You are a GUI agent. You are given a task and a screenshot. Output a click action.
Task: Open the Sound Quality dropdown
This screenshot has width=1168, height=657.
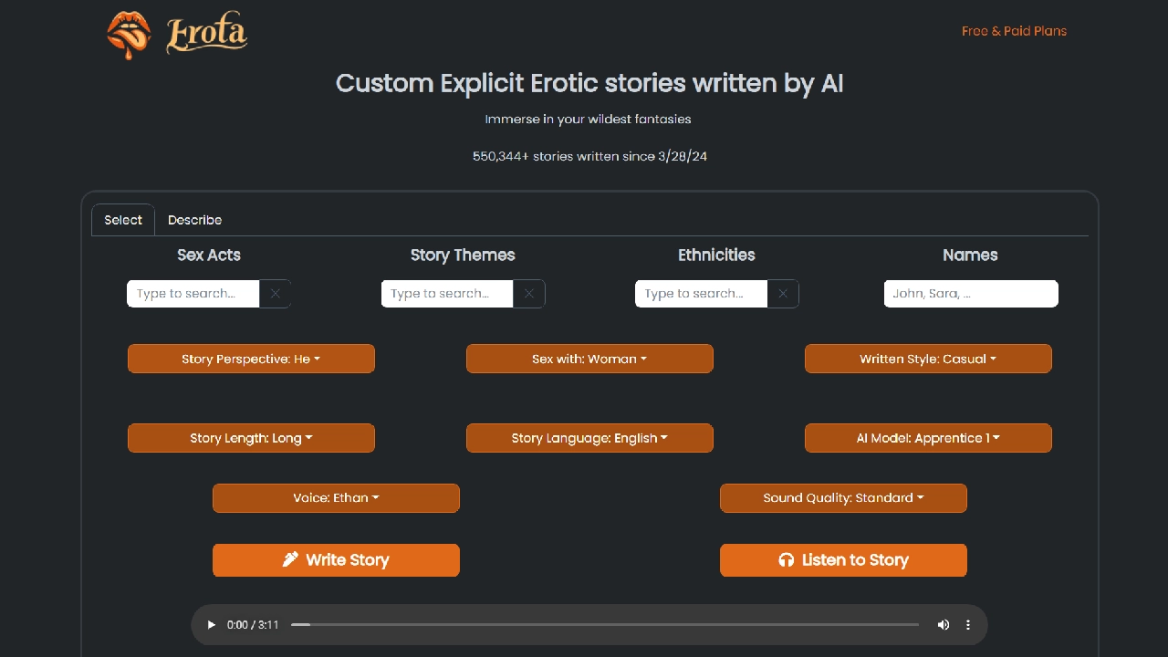(843, 498)
